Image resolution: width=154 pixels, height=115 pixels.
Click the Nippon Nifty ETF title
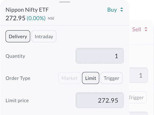tap(27, 10)
